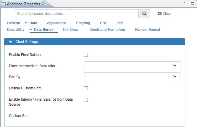This screenshot has width=197, height=127.
Task: Click the search by name input field
Action: click(76, 14)
